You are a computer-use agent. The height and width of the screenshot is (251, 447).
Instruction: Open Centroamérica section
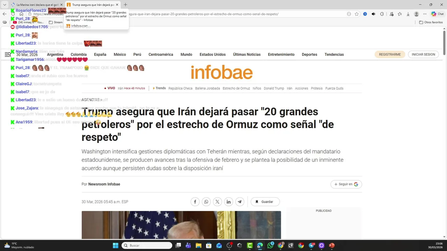(161, 54)
